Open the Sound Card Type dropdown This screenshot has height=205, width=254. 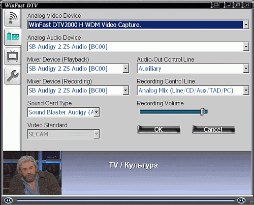point(97,112)
